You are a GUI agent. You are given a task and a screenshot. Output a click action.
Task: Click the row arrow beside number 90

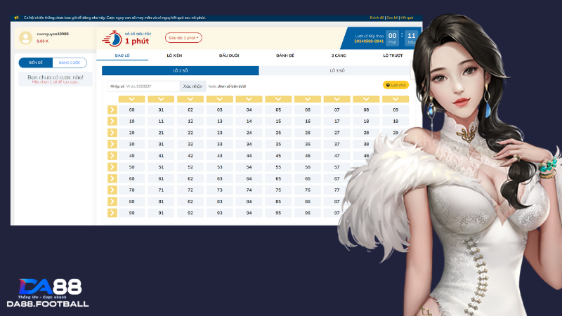(112, 213)
